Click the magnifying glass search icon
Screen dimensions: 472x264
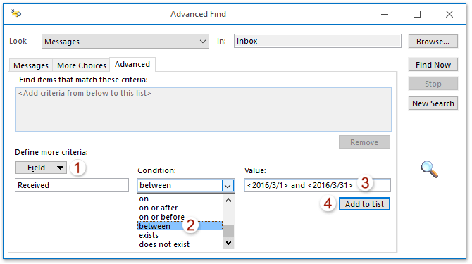tap(430, 170)
